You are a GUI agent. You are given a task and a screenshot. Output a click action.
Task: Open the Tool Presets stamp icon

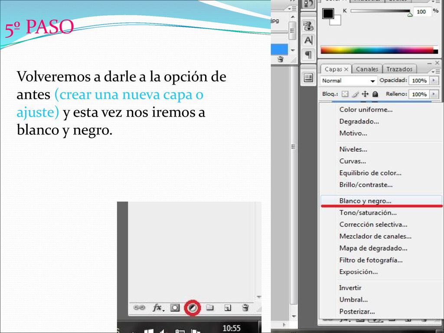(x=308, y=25)
